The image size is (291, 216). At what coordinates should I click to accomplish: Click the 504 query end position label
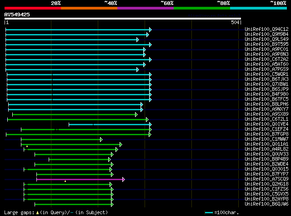pyautogui.click(x=235, y=22)
